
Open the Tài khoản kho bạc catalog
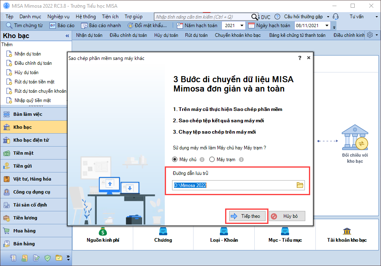click(x=347, y=235)
